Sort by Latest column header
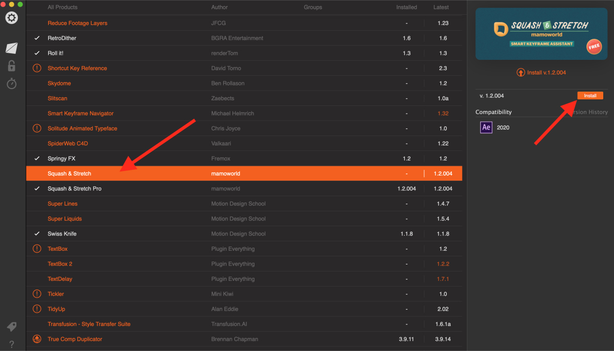The width and height of the screenshot is (614, 351). (441, 7)
